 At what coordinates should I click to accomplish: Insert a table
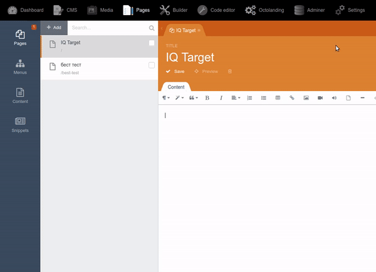point(278,98)
